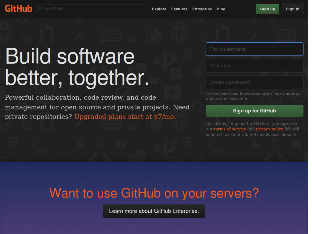Select the Create a password field
312x234 pixels.
[255, 82]
